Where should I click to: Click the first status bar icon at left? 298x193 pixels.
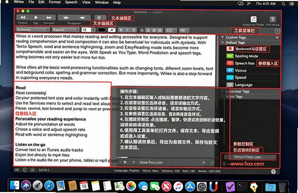pyautogui.click(x=17, y=170)
